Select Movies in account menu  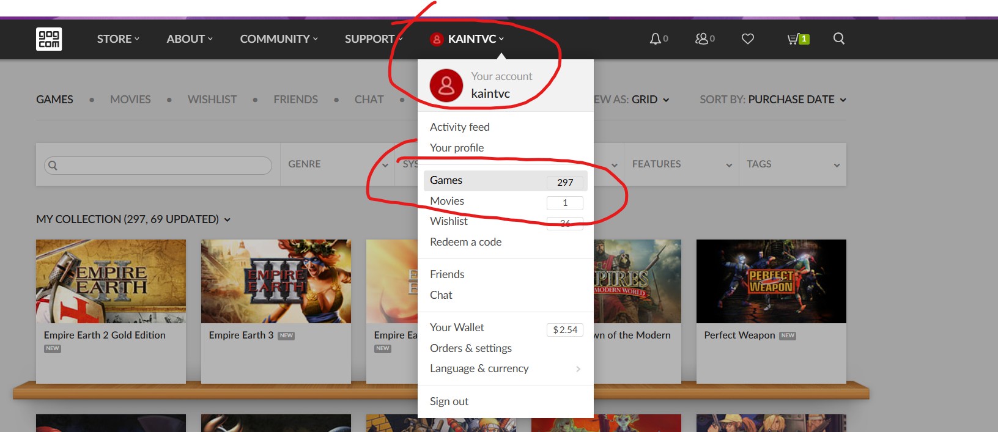[x=506, y=201]
